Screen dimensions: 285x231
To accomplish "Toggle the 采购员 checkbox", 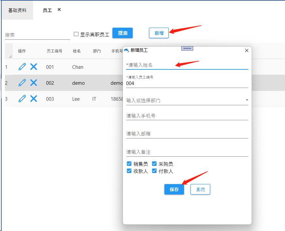I will 154,164.
